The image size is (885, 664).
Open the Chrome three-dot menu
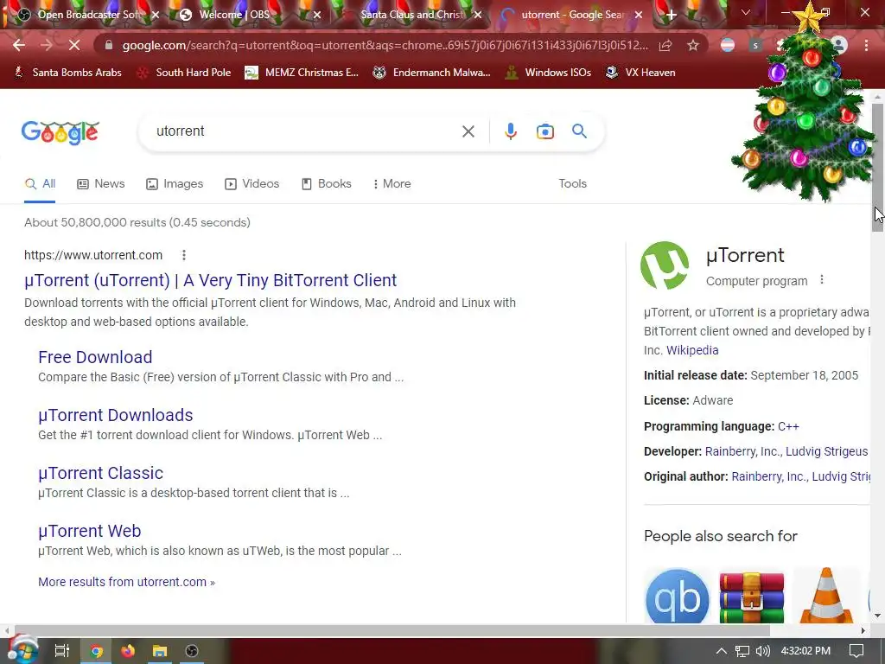[866, 45]
